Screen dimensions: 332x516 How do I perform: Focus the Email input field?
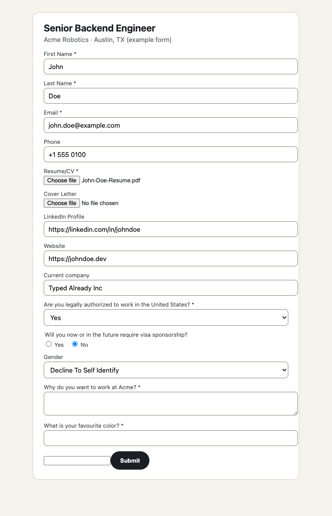click(171, 125)
